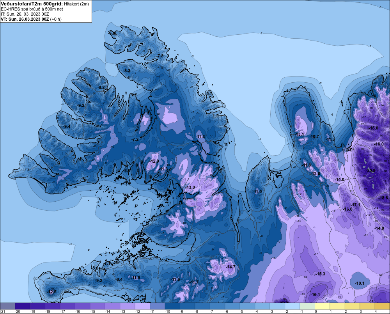Screen dimensions: 390x314
Task: Click the -20.9 temperature label
Action: click(x=371, y=170)
